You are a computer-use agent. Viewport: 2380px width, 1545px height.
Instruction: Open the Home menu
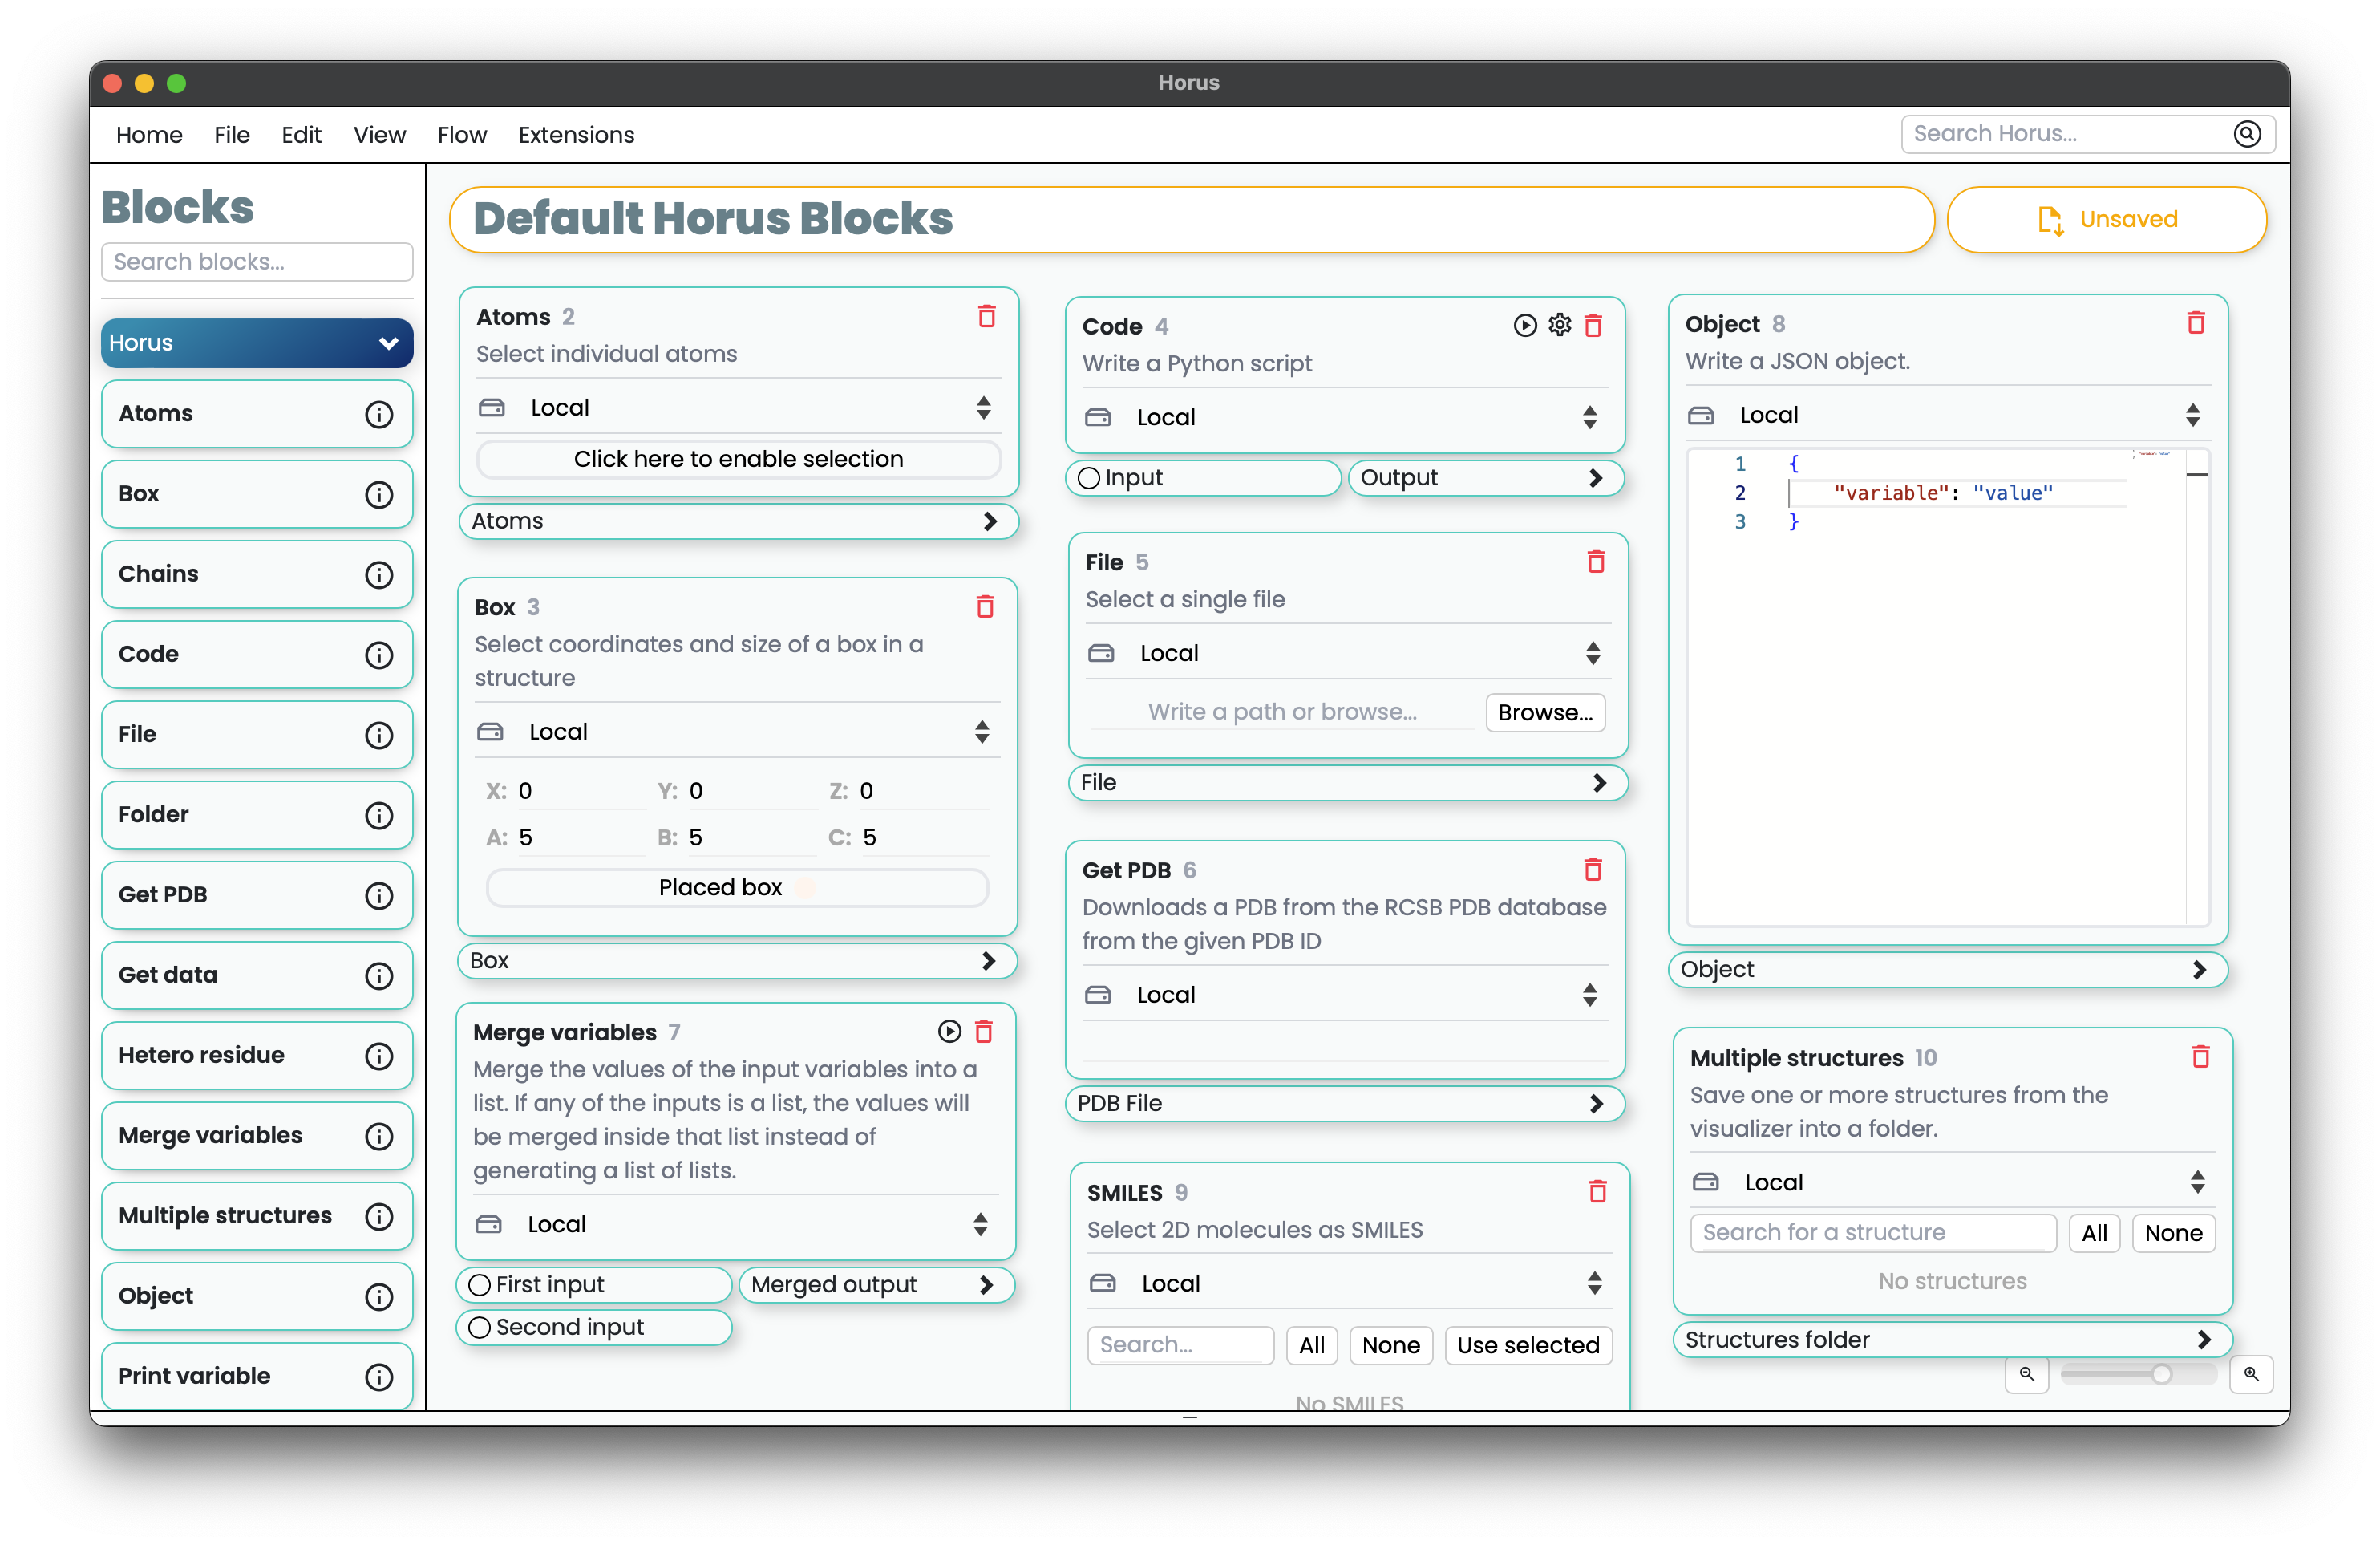(x=149, y=135)
